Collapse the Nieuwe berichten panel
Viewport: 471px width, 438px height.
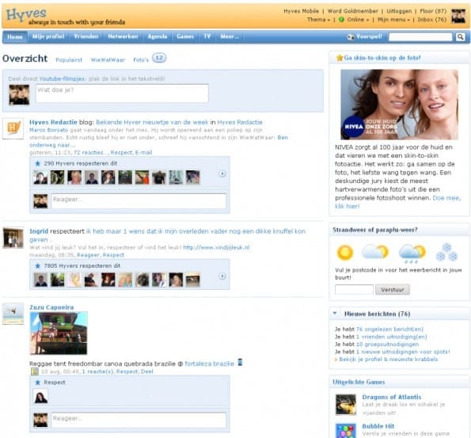335,313
